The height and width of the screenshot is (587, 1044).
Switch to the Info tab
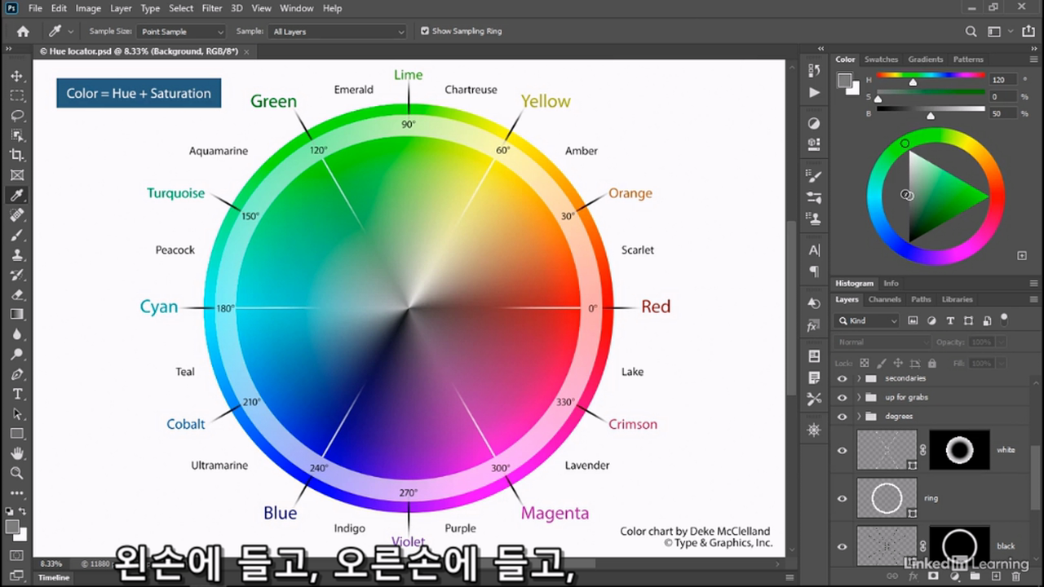tap(891, 284)
